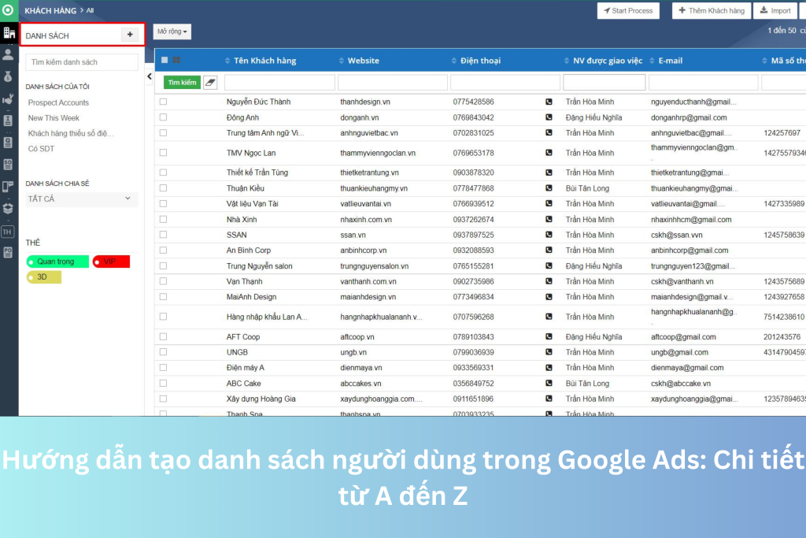This screenshot has height=538, width=806.
Task: Select the yellow '3D' tag
Action: [x=44, y=277]
